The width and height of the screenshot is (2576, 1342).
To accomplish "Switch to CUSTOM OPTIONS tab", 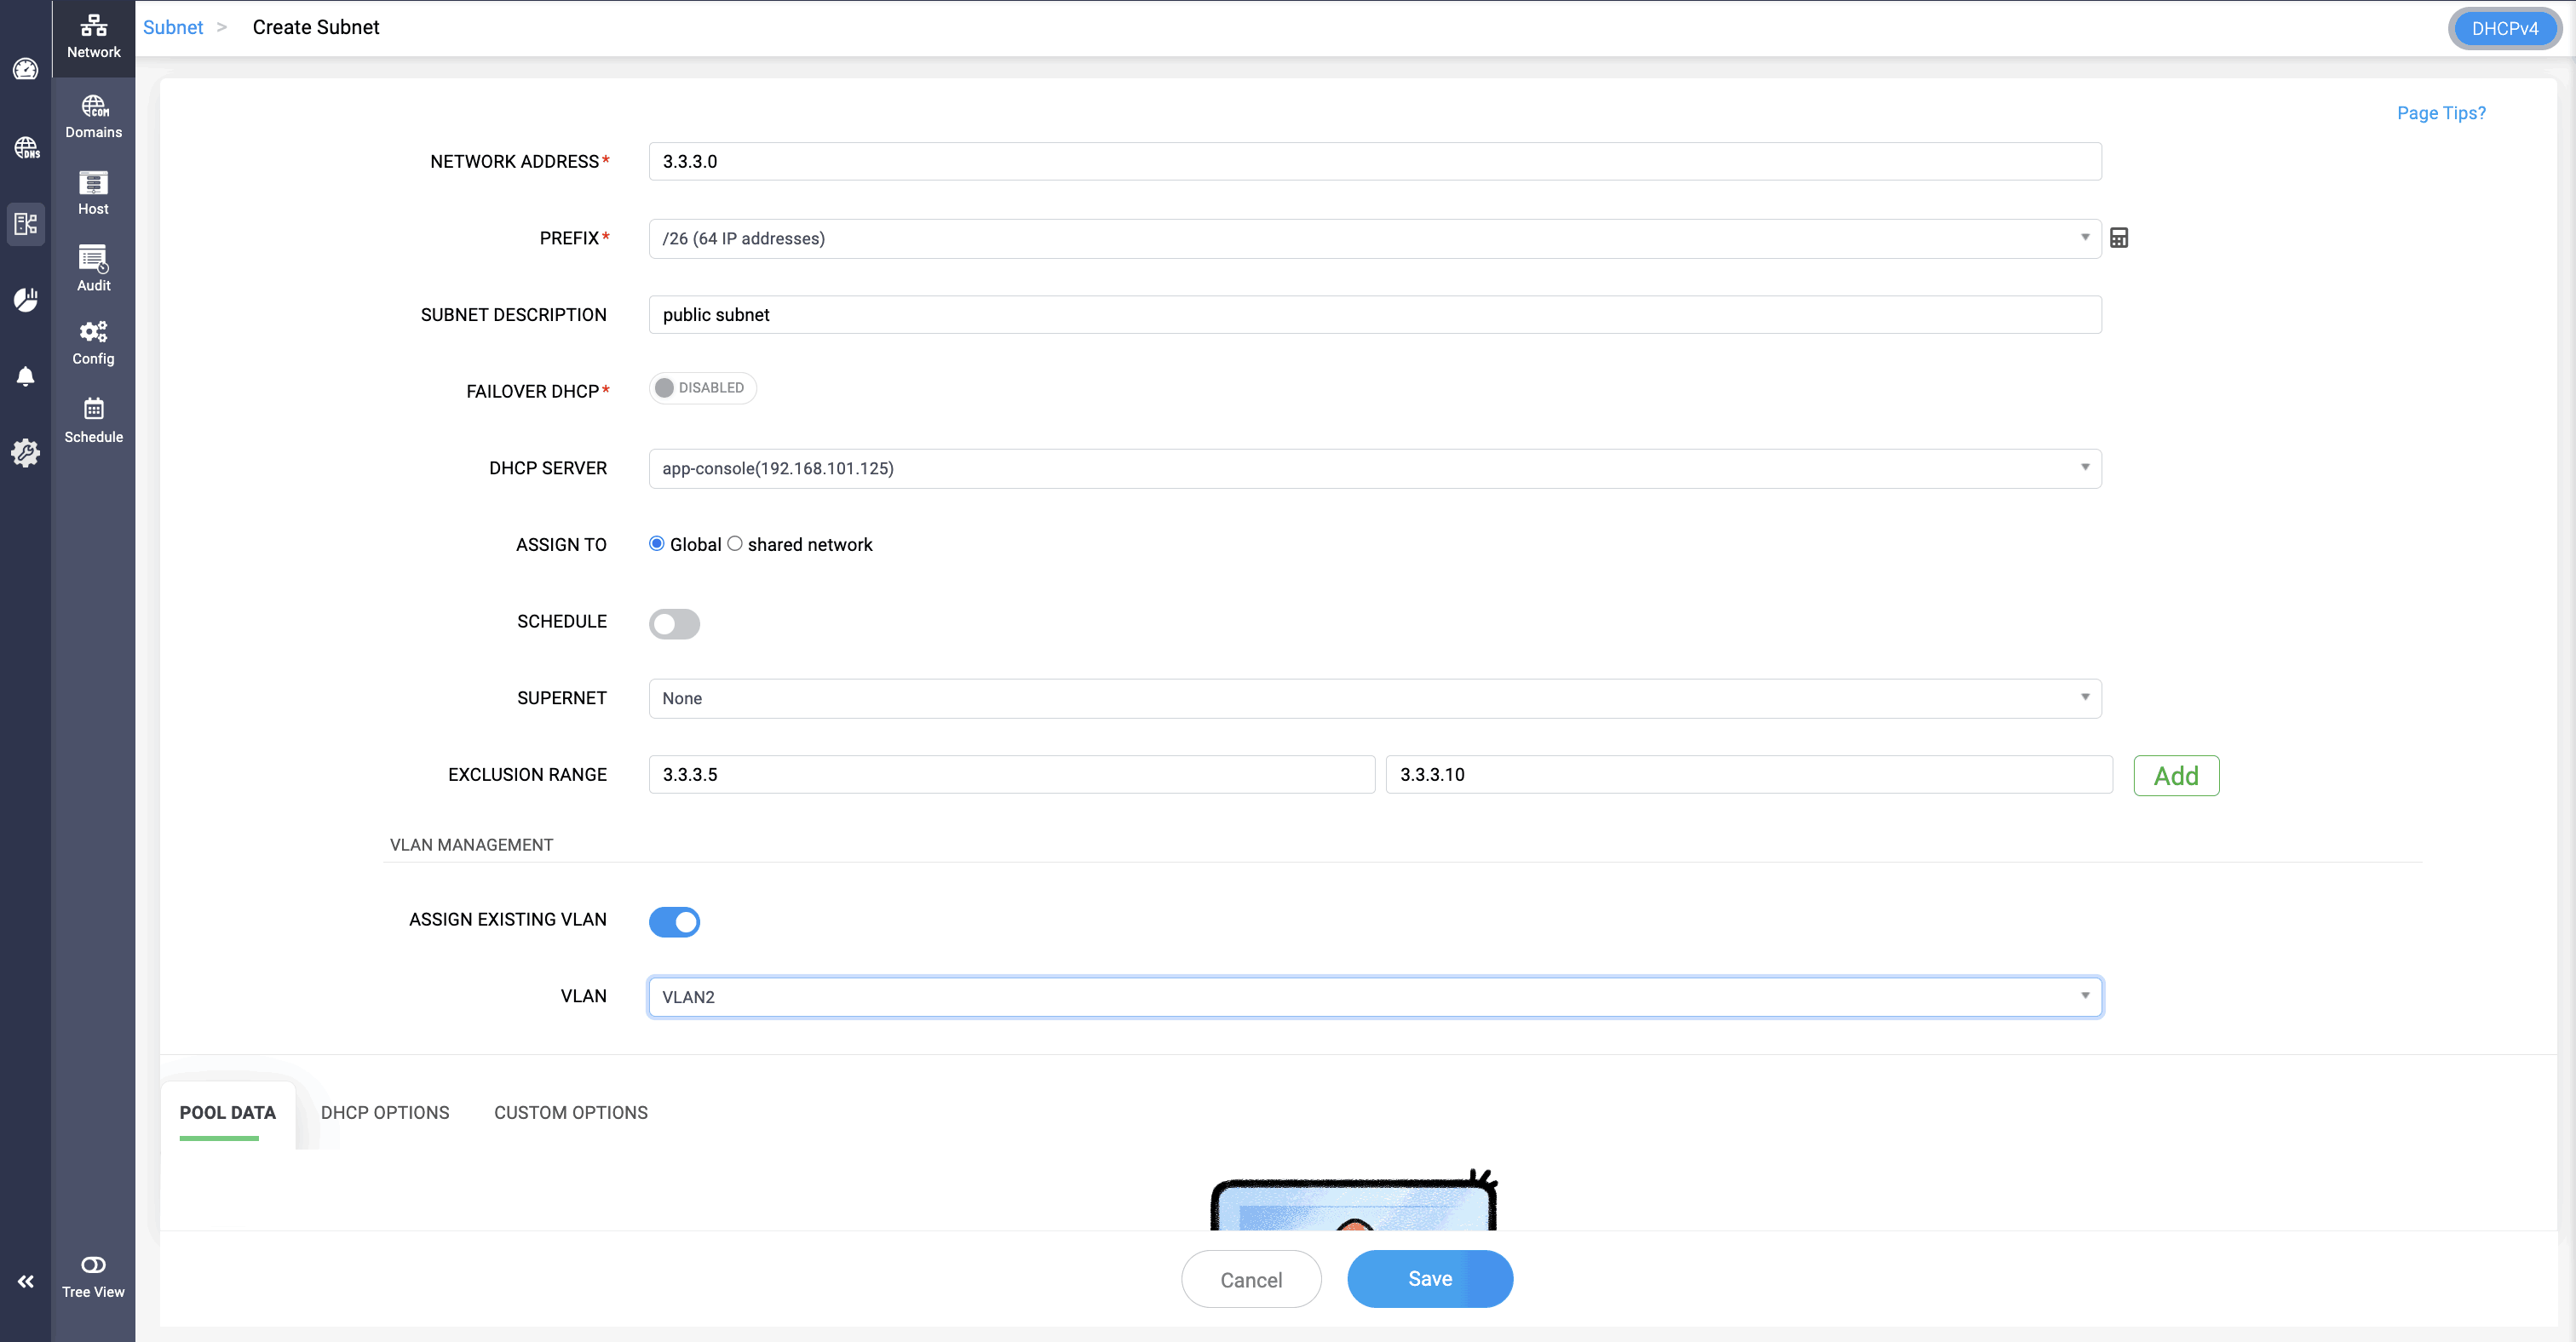I will 570,1112.
